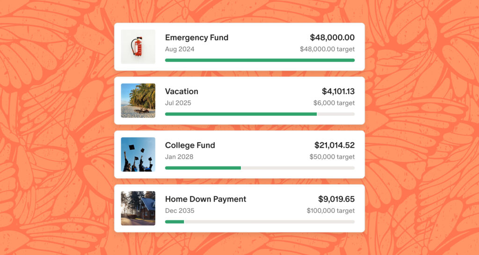Click the Emergency Fund progress bar
This screenshot has width=479, height=255.
(260, 60)
